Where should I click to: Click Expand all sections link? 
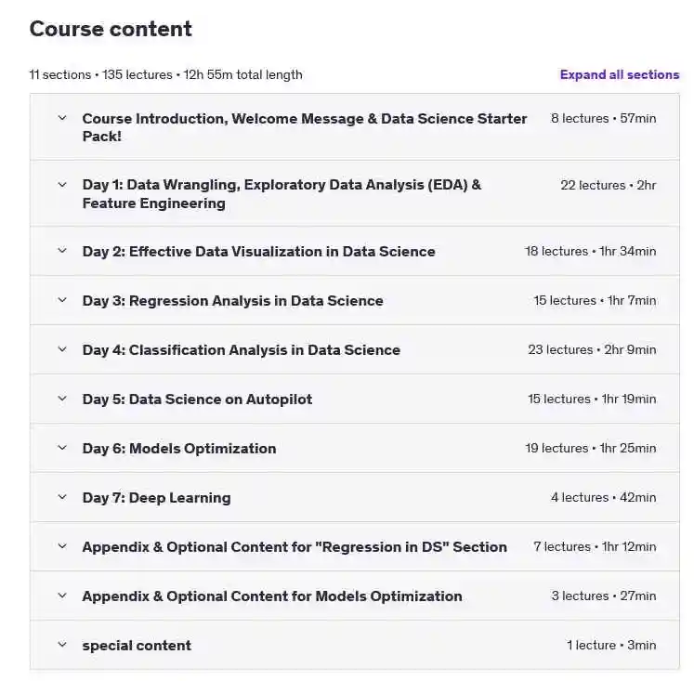(x=619, y=74)
